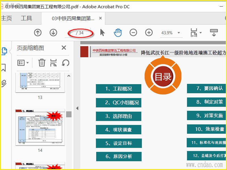Rotate pages with the rotate icon

click(x=66, y=63)
